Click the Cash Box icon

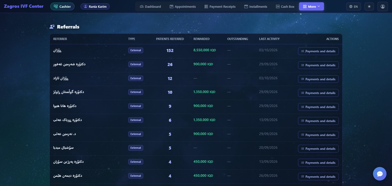click(x=277, y=6)
